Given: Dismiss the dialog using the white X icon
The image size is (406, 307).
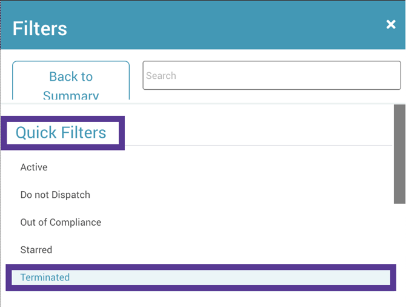Looking at the screenshot, I should pyautogui.click(x=391, y=25).
